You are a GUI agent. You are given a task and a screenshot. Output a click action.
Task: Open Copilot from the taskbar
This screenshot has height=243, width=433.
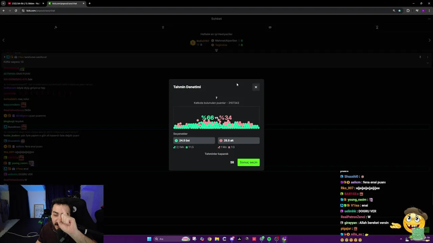(202, 239)
